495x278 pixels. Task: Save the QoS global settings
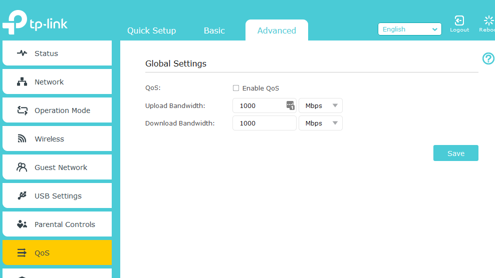click(x=455, y=153)
